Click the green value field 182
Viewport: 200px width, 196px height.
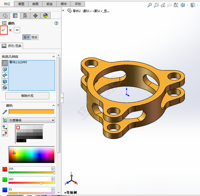(30, 179)
